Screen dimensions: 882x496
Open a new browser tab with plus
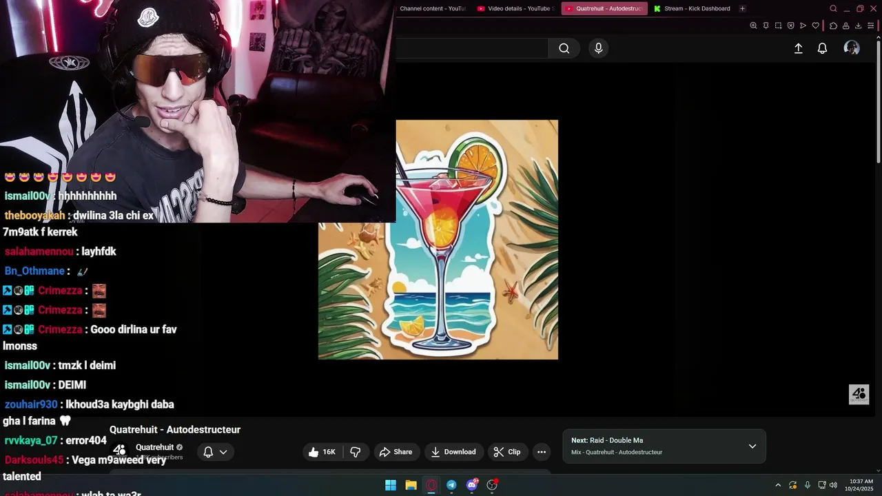(742, 9)
